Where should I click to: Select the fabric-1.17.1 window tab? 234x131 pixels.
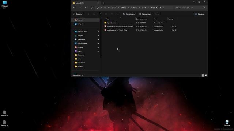[86, 3]
